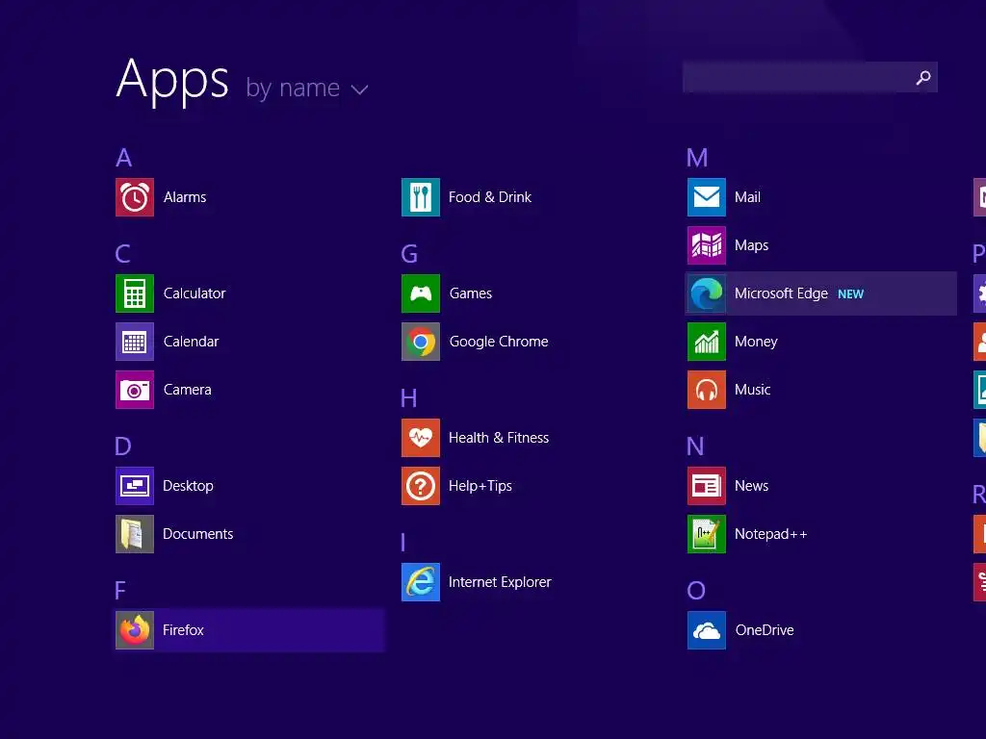Click the "Calculator" label
The height and width of the screenshot is (739, 986).
(195, 293)
